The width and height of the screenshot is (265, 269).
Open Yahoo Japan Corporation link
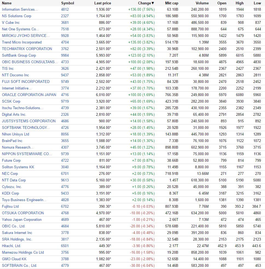click(x=22, y=219)
